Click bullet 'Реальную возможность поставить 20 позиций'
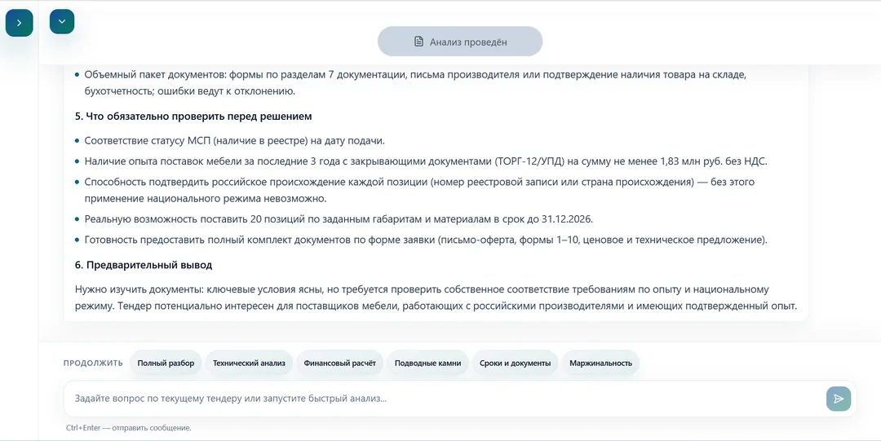This screenshot has width=881, height=441. click(x=337, y=218)
